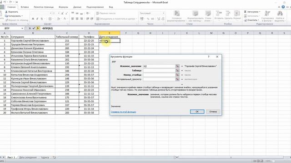
Task: Click the Font Color A icon
Action: pyautogui.click(x=65, y=19)
